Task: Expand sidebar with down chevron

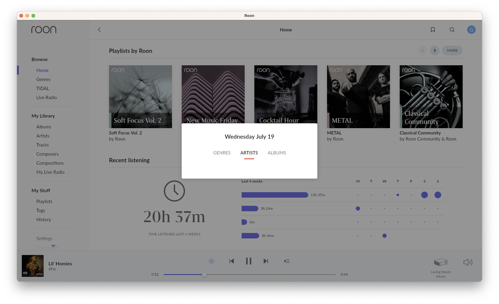Action: [x=53, y=246]
